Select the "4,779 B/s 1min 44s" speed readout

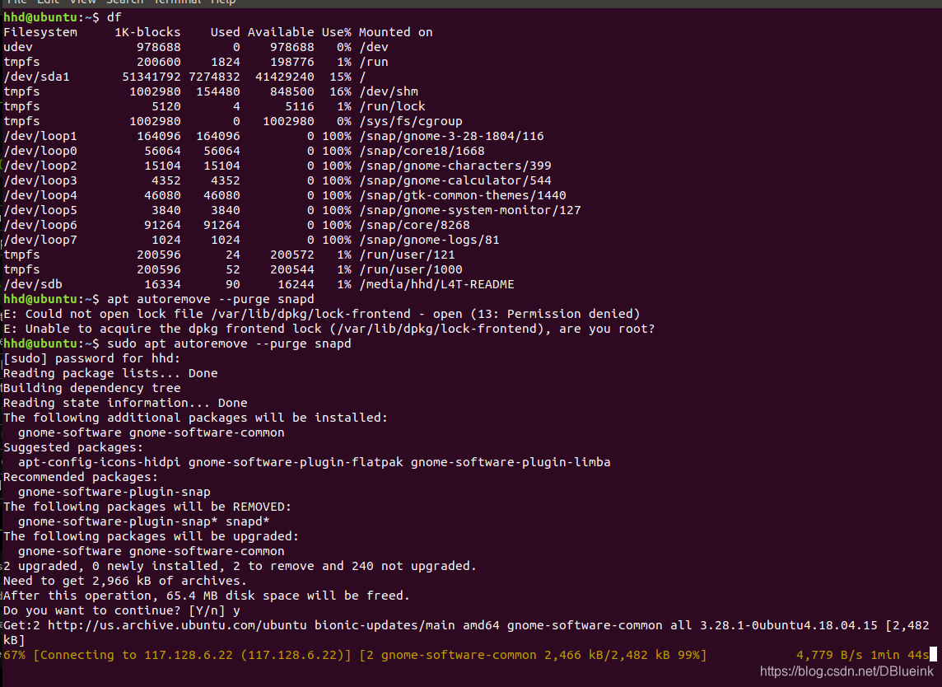point(863,655)
